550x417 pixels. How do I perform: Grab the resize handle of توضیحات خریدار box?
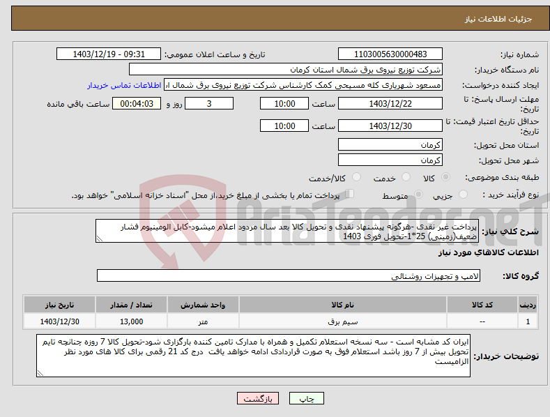tap(40, 373)
